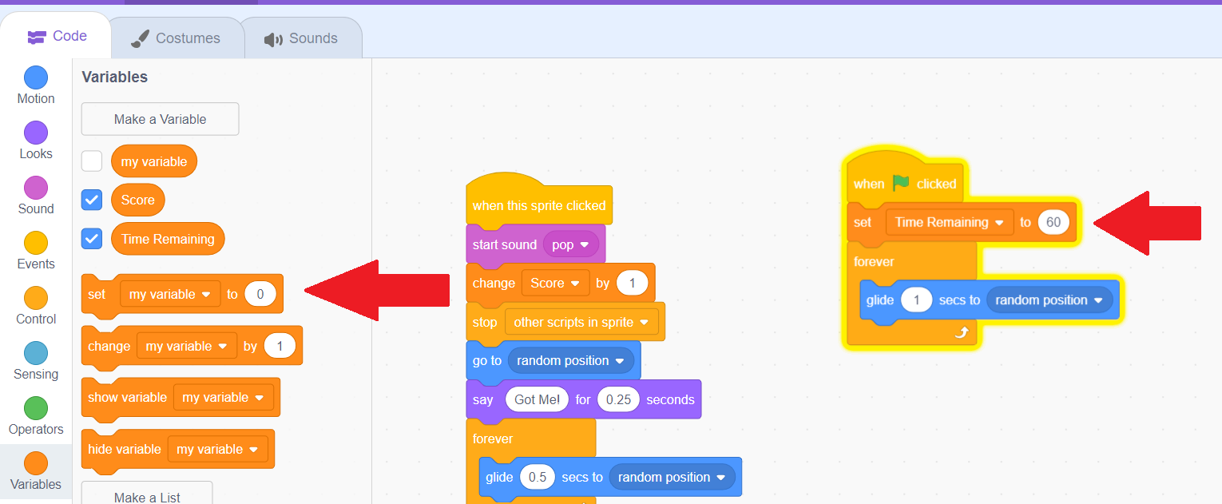Uncheck the Score variable checkbox
This screenshot has height=504, width=1222.
92,200
